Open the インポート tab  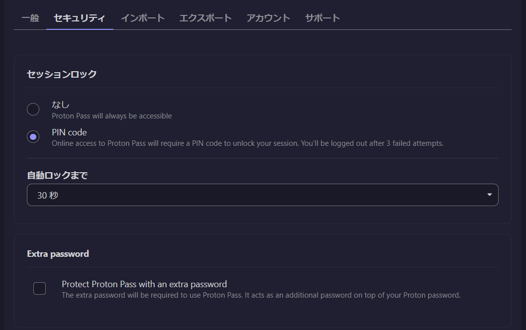click(x=142, y=17)
